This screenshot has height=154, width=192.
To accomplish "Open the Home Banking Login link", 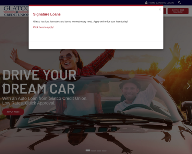I will click(x=161, y=3).
